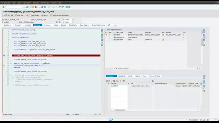Switch to the Desktop 1 tab
This screenshot has height=123, width=219.
(x=8, y=25)
